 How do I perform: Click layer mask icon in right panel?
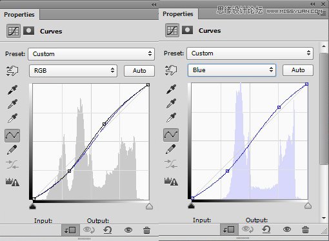point(187,30)
